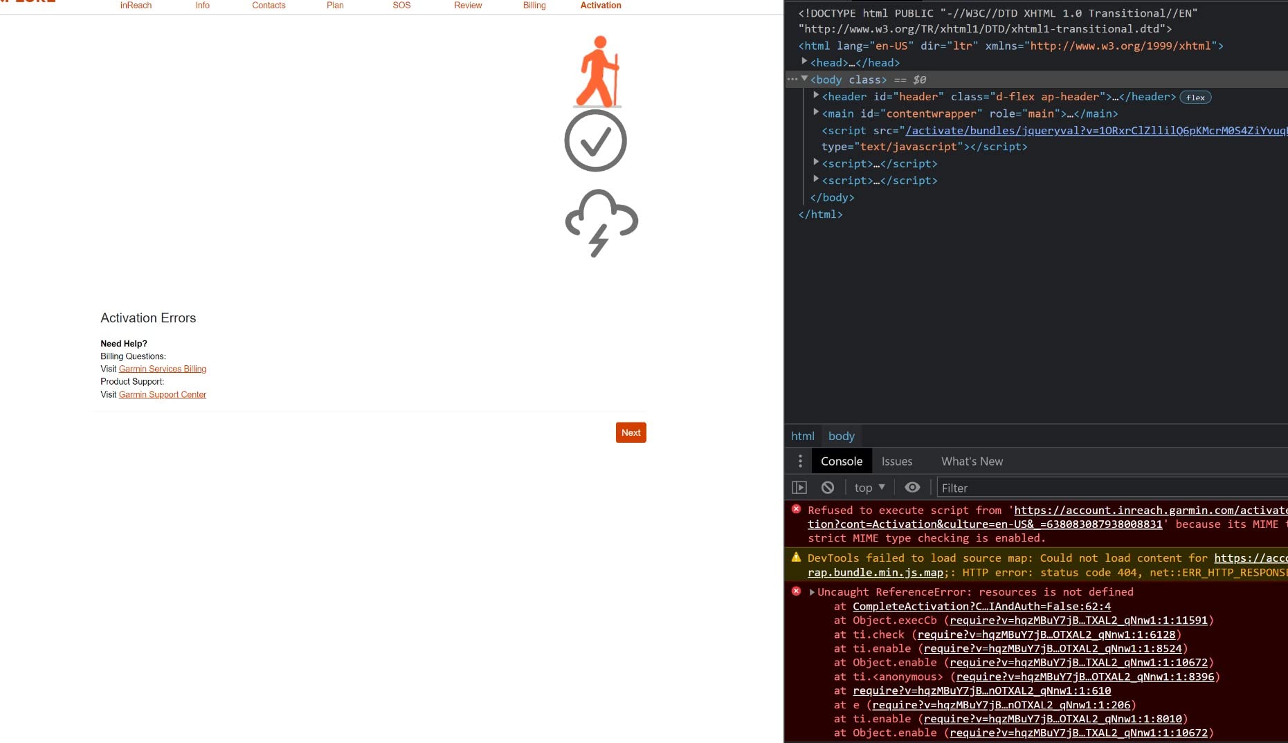Open the jqueryval script source link

click(x=1096, y=130)
